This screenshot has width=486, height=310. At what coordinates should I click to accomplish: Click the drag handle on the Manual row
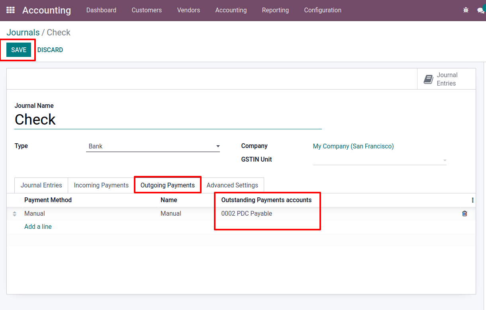(x=14, y=213)
